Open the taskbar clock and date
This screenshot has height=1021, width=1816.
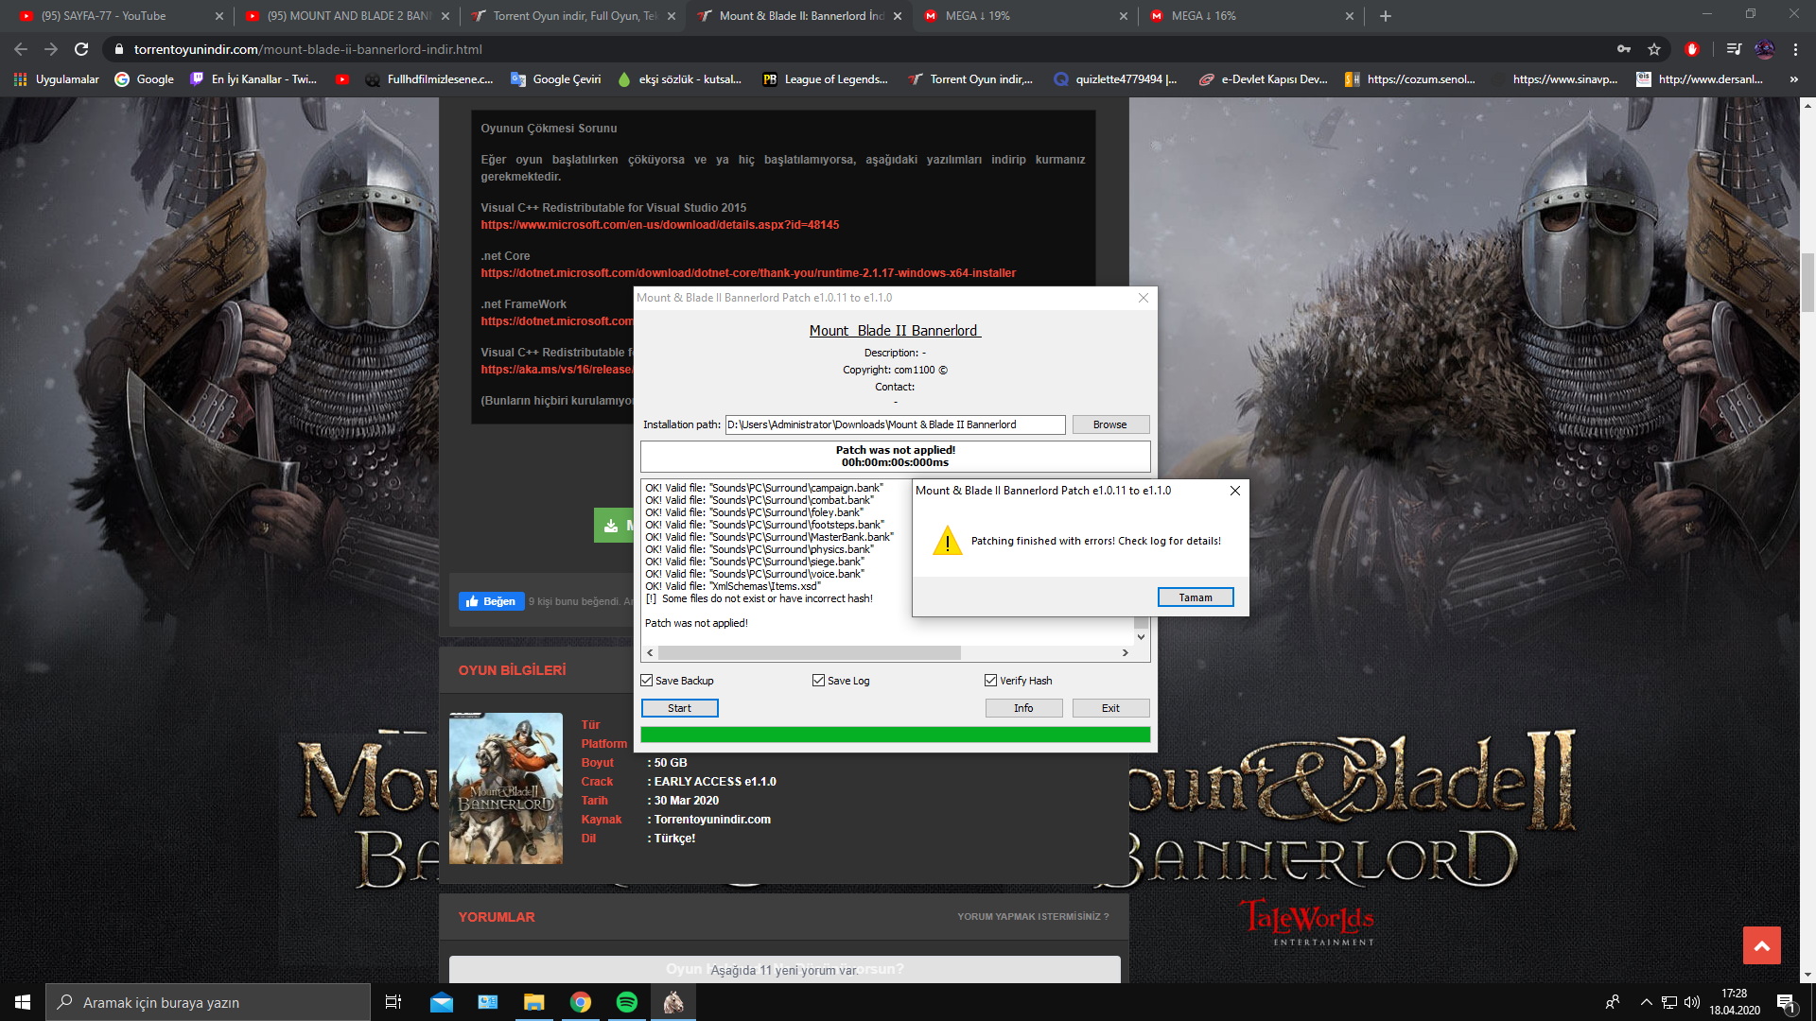click(1734, 1002)
